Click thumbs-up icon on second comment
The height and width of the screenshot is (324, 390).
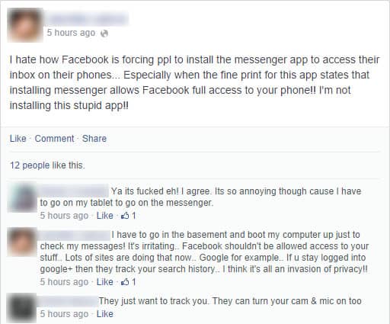(125, 282)
